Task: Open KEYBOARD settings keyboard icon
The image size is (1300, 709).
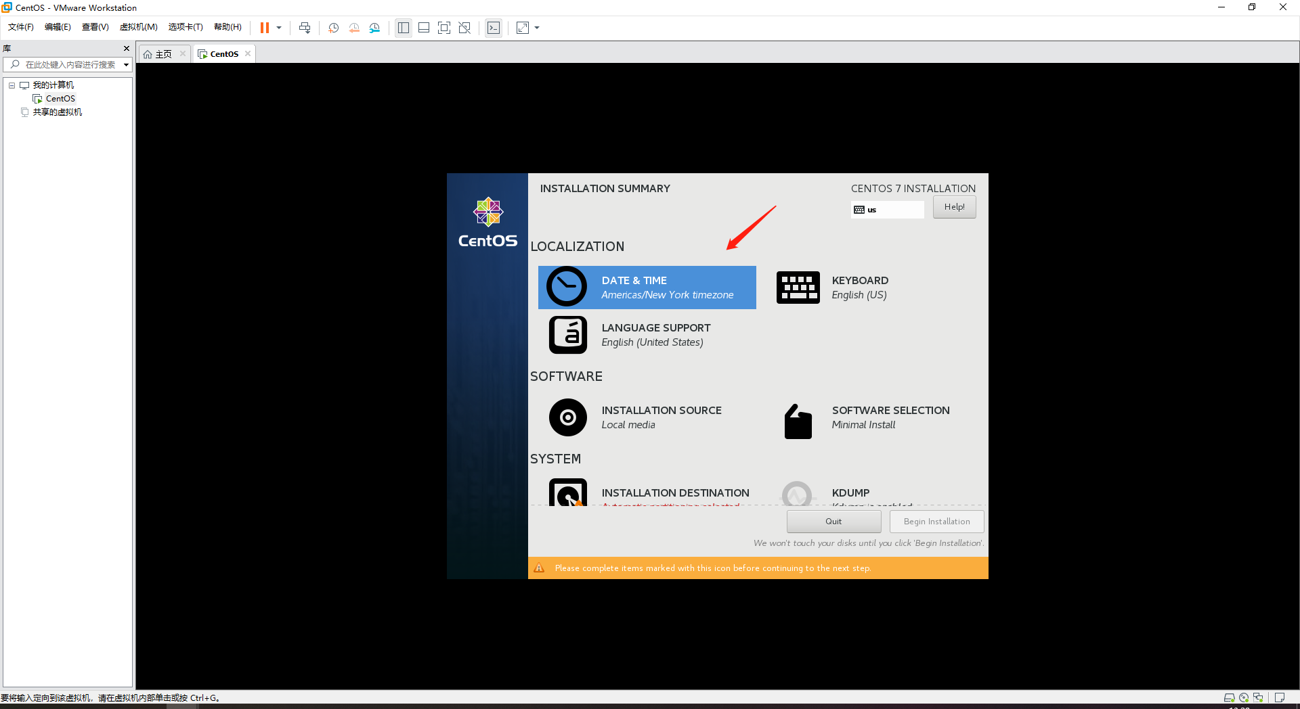Action: (x=798, y=288)
